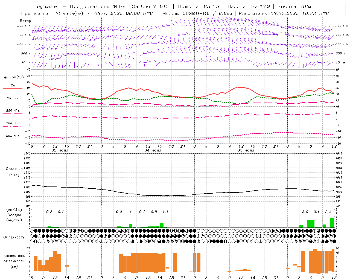Click the '500 м' wind level label on left
The image size is (350, 280).
coord(26,53)
